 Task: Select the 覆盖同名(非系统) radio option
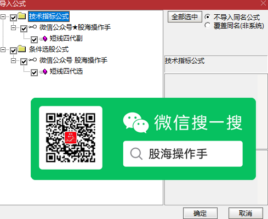(208, 25)
